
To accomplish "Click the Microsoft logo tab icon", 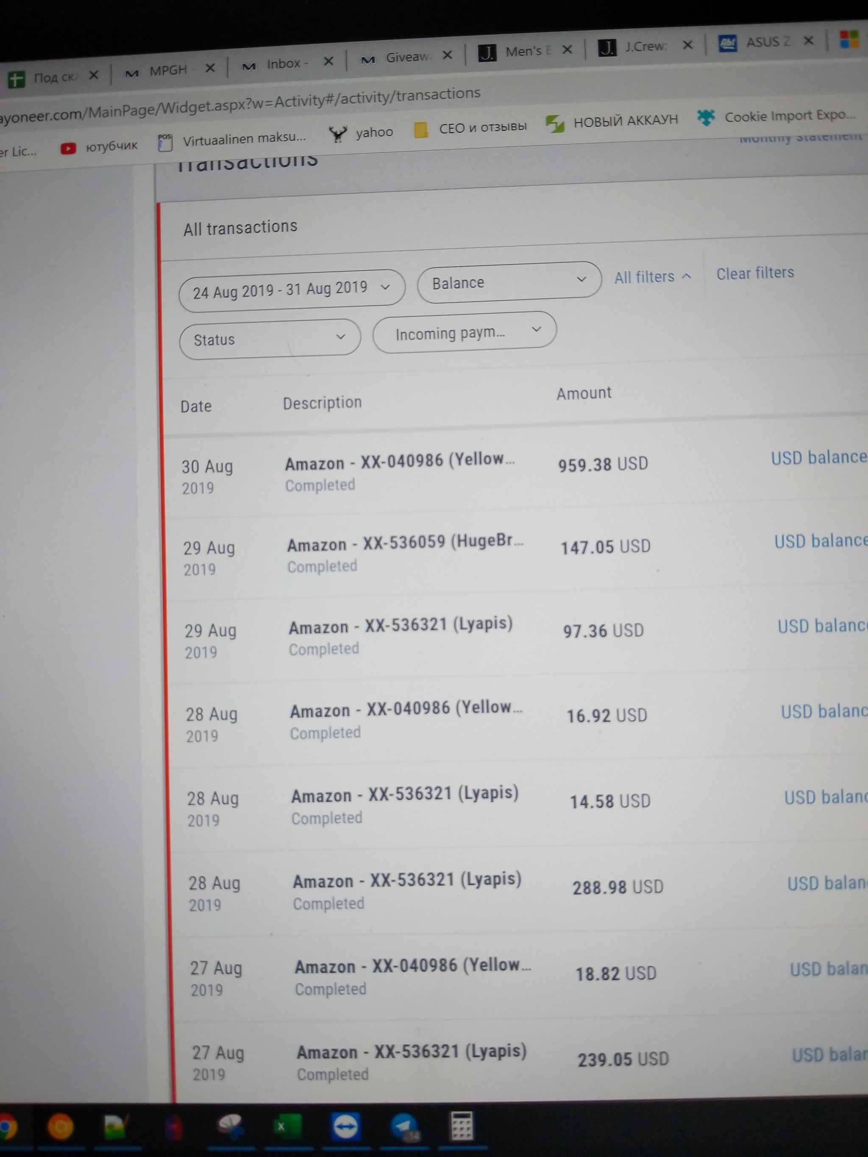I will tap(849, 39).
